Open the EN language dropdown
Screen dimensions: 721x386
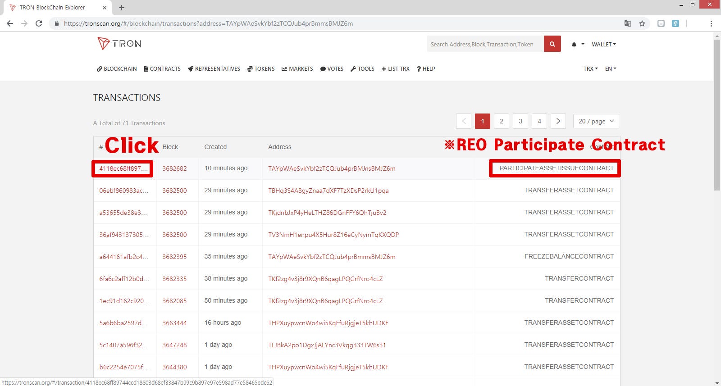point(611,69)
